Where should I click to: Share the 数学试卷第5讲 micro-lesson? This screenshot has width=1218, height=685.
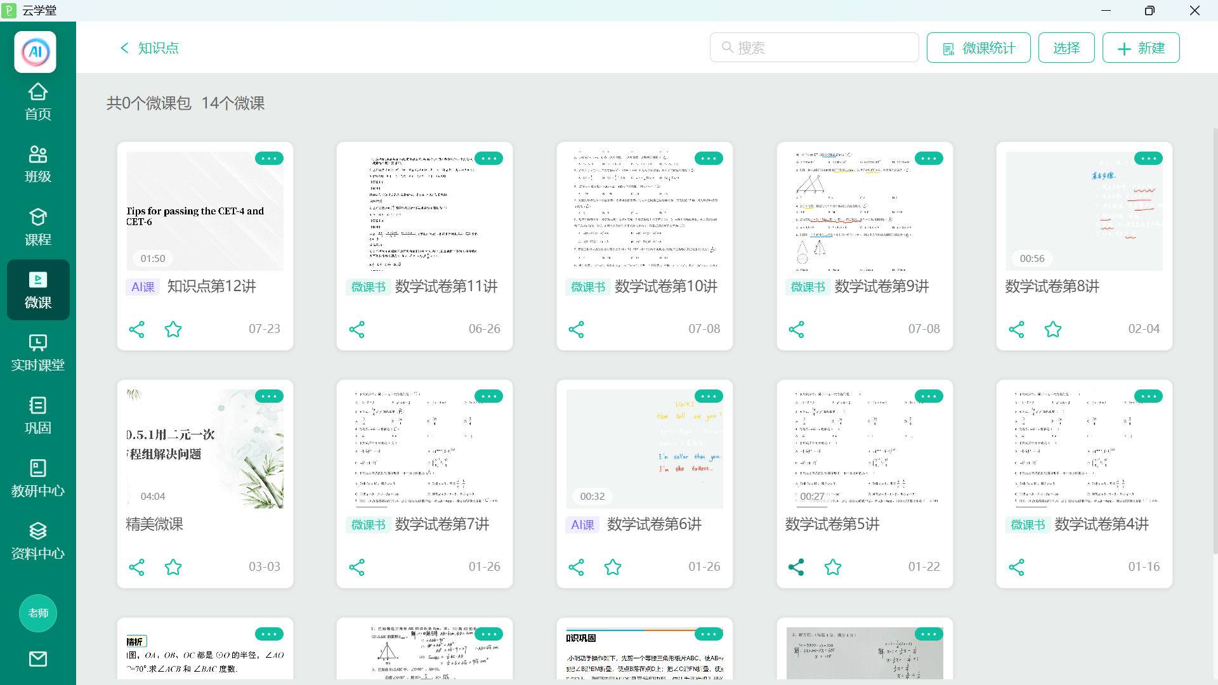(797, 567)
